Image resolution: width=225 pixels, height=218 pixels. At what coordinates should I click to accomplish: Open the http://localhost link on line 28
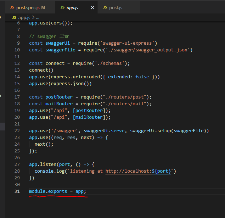pos(138,171)
